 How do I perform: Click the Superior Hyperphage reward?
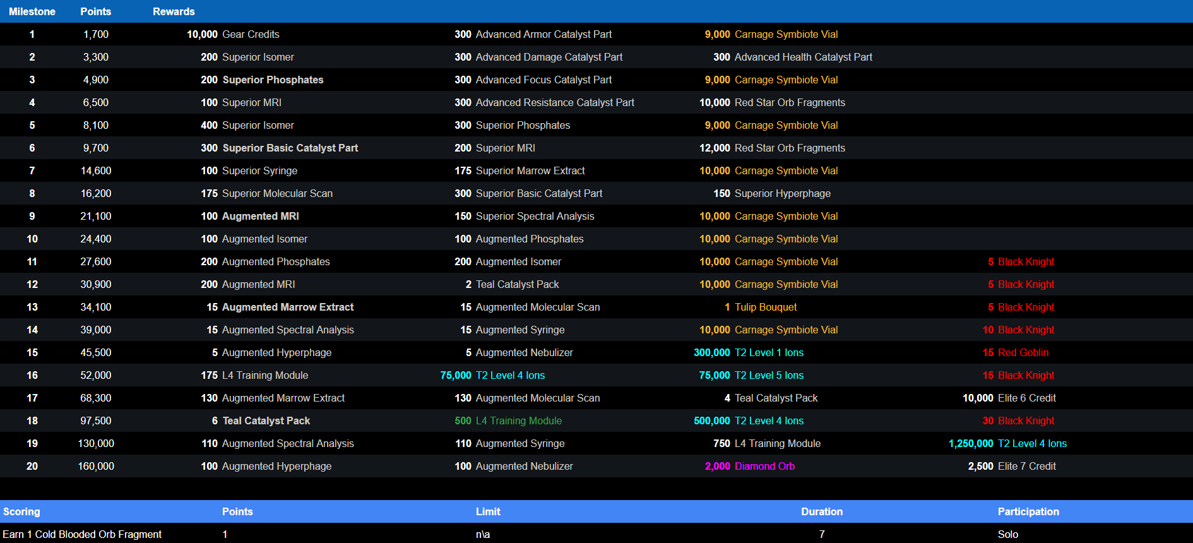coord(782,193)
